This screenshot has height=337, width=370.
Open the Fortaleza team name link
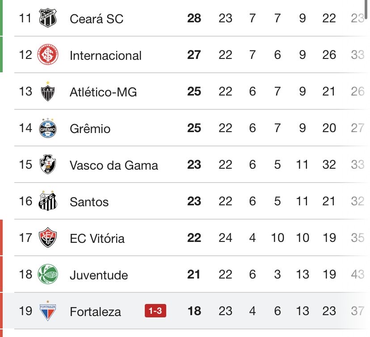pyautogui.click(x=95, y=311)
